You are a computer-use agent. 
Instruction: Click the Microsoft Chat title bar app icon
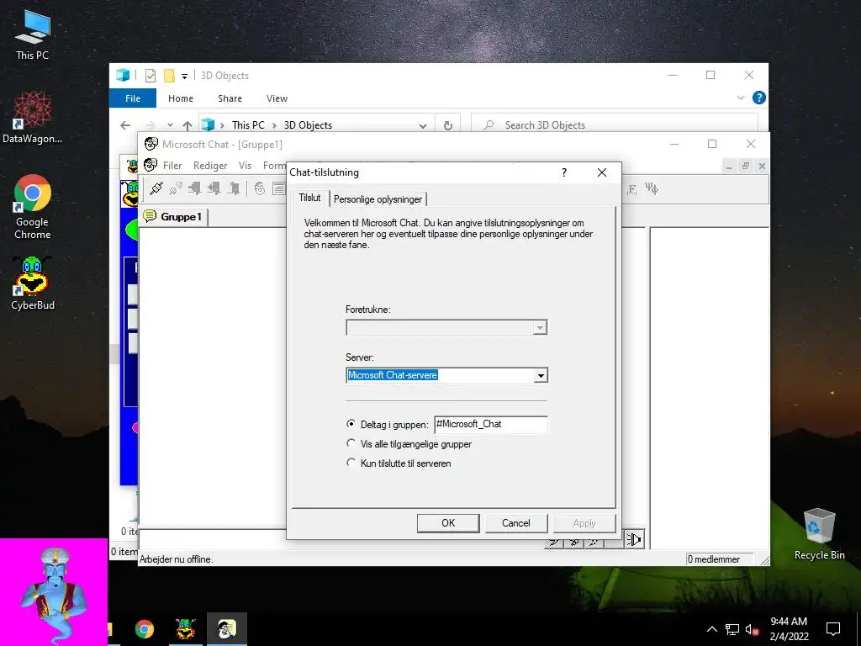[x=151, y=145]
